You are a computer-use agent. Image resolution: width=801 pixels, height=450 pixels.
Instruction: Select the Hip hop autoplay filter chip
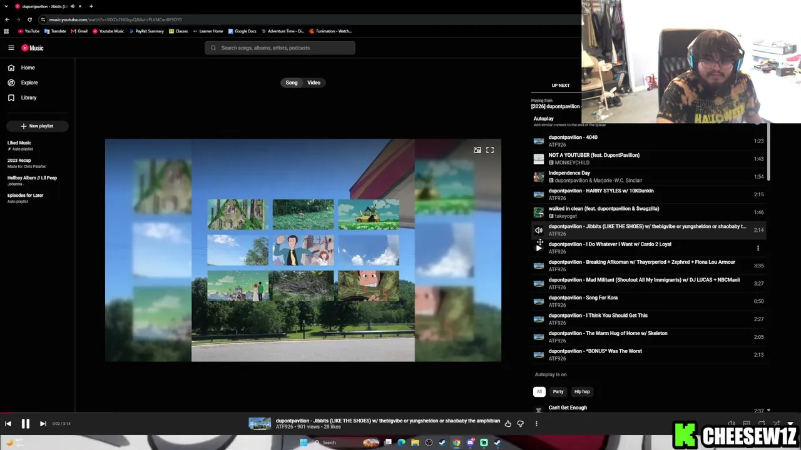point(582,392)
